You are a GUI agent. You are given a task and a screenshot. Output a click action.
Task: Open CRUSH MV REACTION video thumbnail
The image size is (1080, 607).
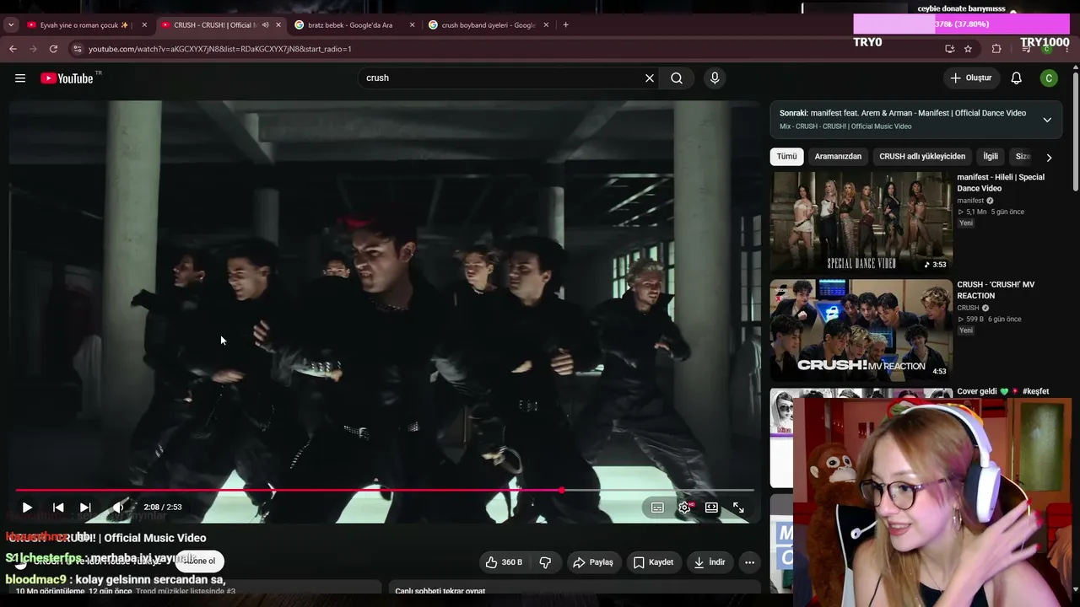pos(861,330)
